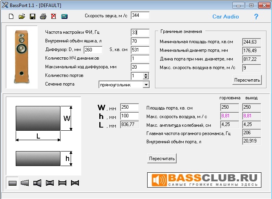Click the floor-standing speaker picture
Image resolution: width=272 pixels, height=199 pixels.
(x=22, y=57)
